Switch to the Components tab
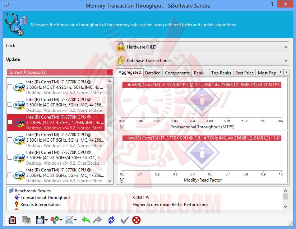This screenshot has width=296, height=229. coord(177,73)
